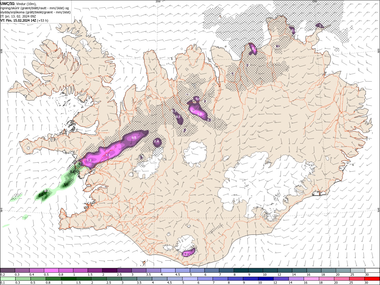380x285 pixels.
Task: Click the 'rigning/skúrir' rain legend description line
Action: pos(35,8)
